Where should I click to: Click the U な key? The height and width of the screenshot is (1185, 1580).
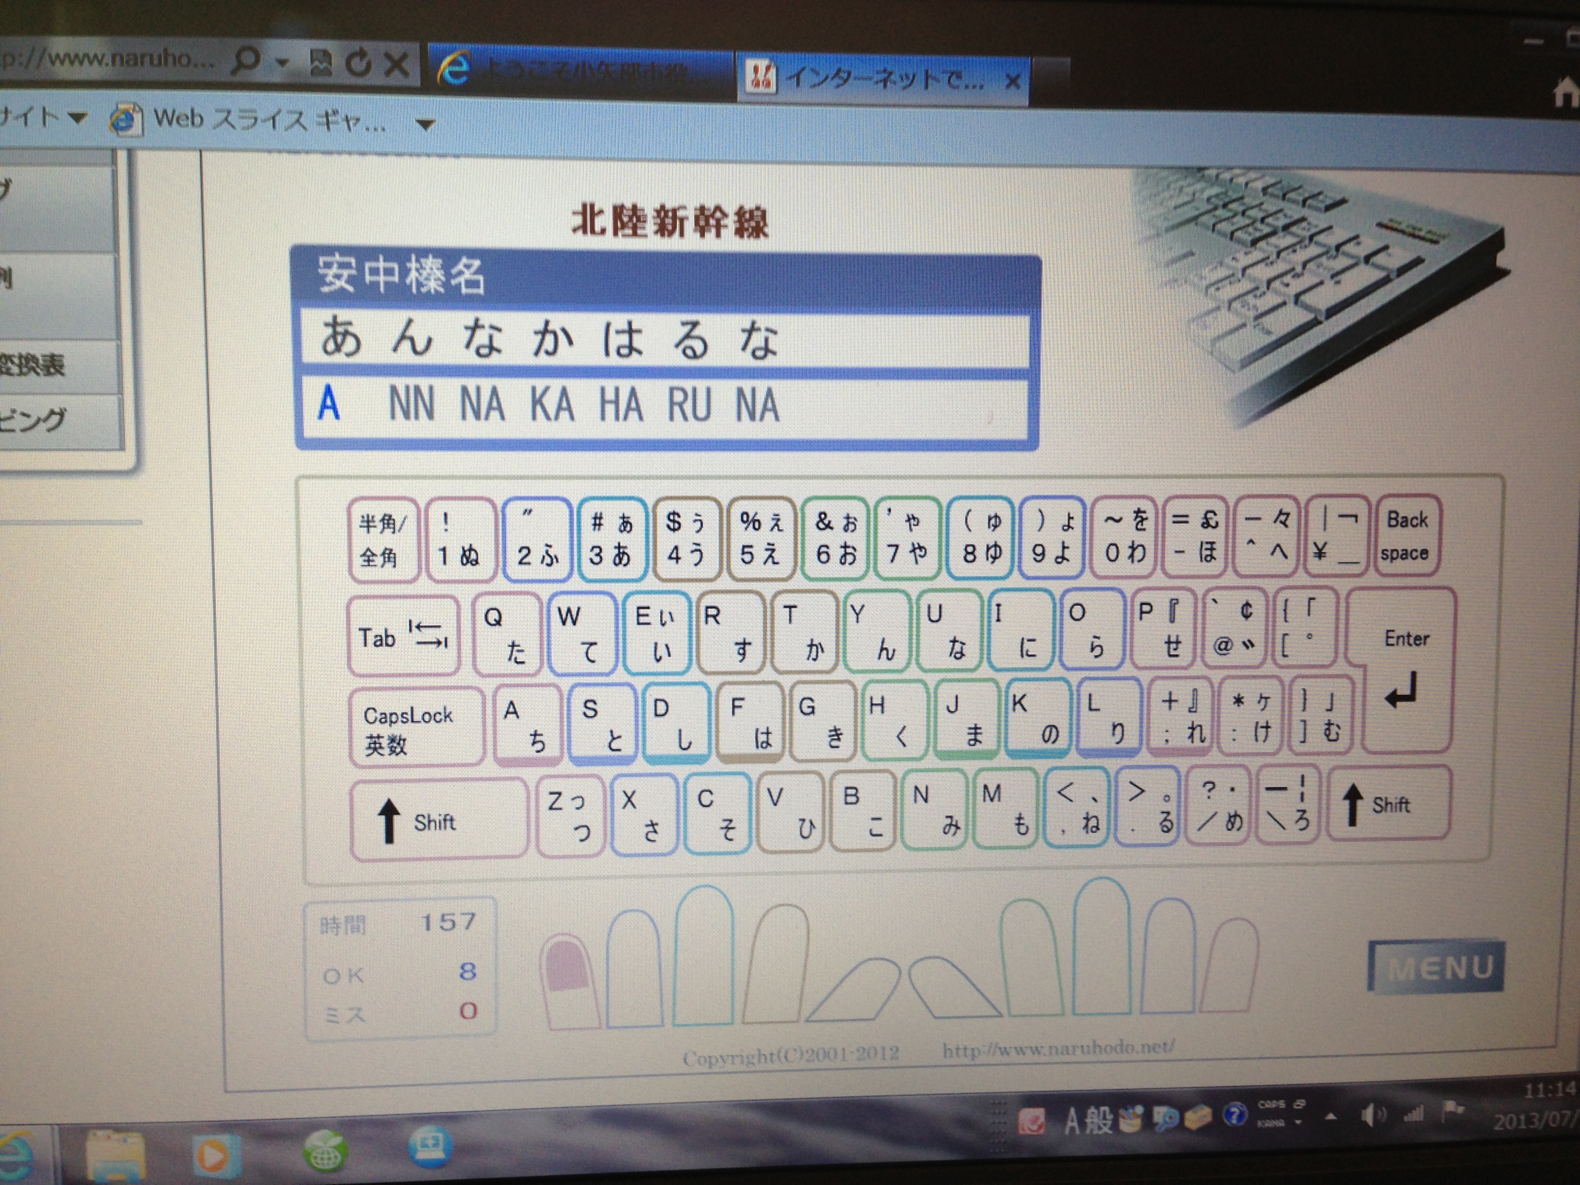949,630
